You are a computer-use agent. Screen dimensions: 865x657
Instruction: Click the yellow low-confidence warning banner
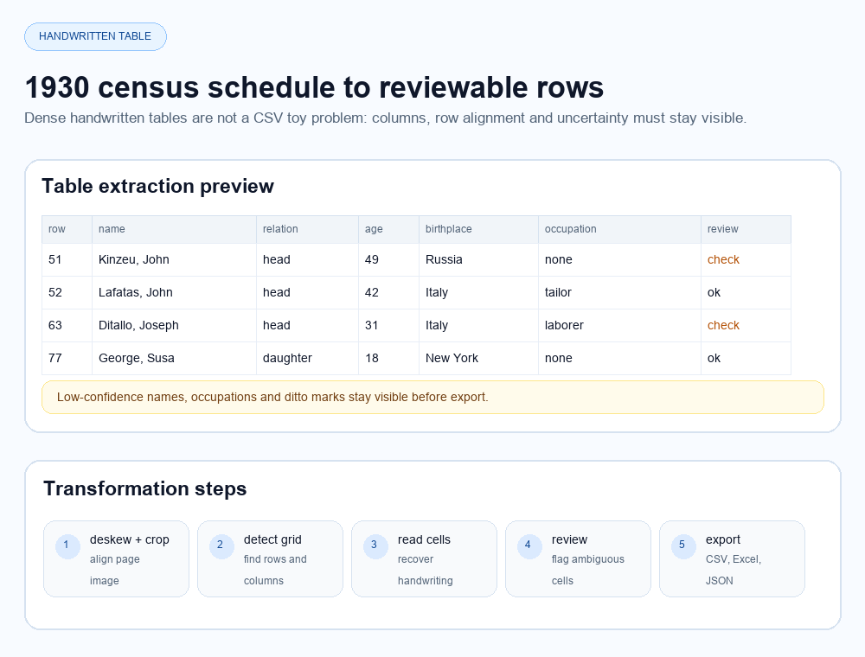coord(432,397)
